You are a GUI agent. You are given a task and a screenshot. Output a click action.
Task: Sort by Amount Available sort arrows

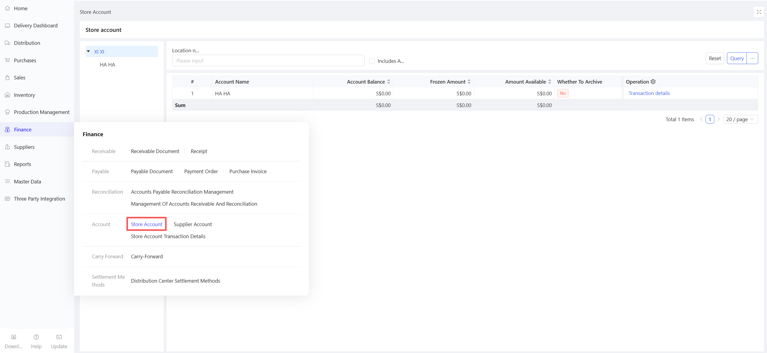click(x=550, y=82)
